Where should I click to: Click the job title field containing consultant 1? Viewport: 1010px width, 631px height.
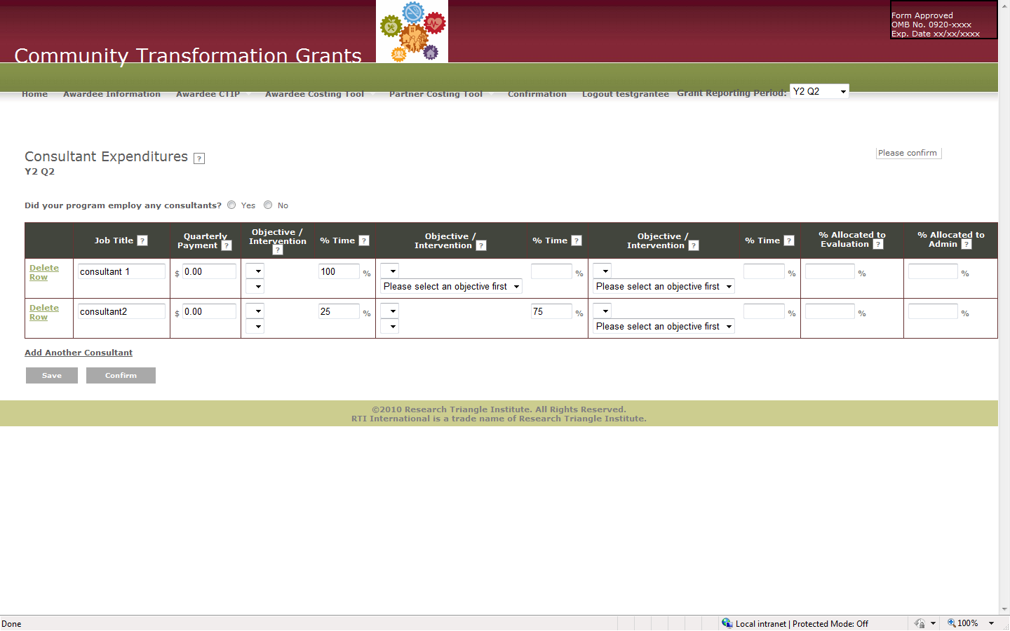[121, 271]
